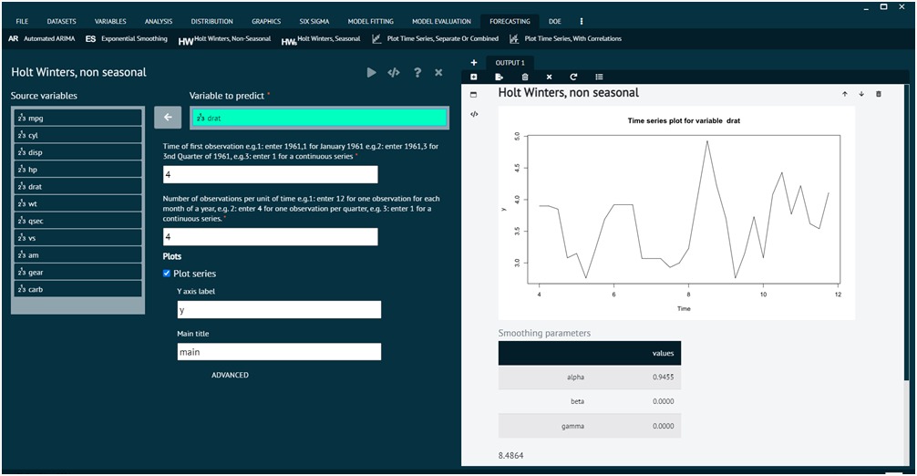Click the Main title input field
This screenshot has height=476, width=917.
(x=278, y=352)
